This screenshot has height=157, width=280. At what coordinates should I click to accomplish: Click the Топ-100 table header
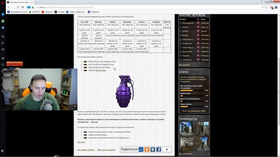tap(84, 22)
